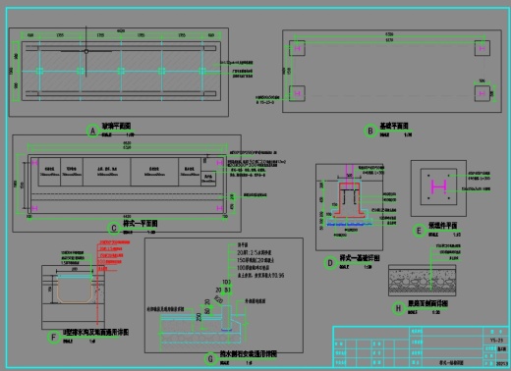Select the center cyan grid node in plan A
Image resolution: width=511 pixels, height=371 pixels.
click(x=121, y=72)
